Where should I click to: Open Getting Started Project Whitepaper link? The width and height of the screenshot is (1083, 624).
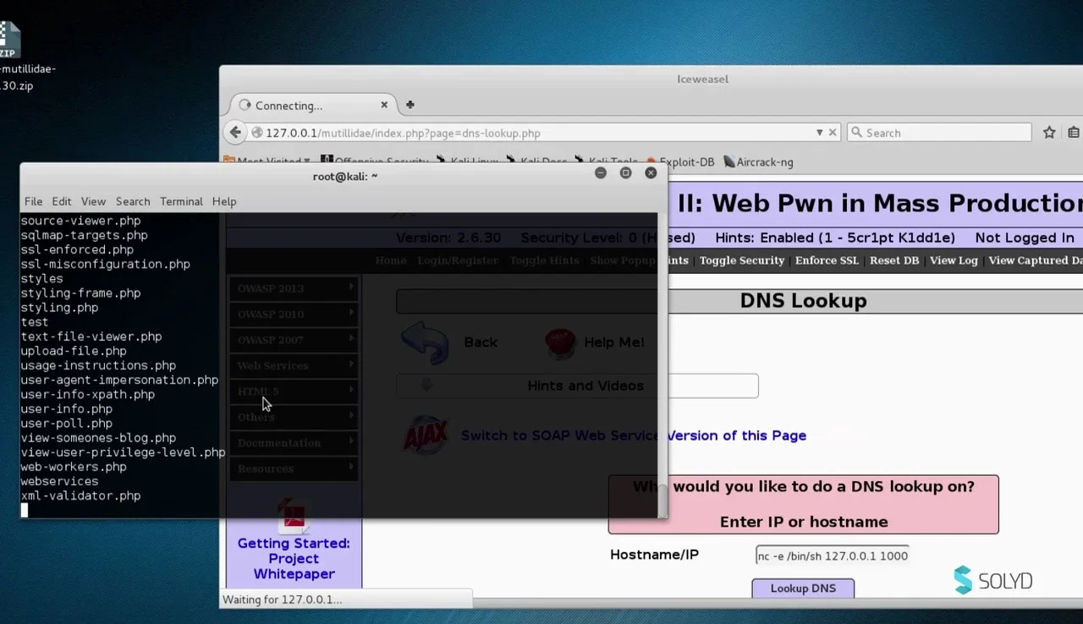pyautogui.click(x=294, y=558)
